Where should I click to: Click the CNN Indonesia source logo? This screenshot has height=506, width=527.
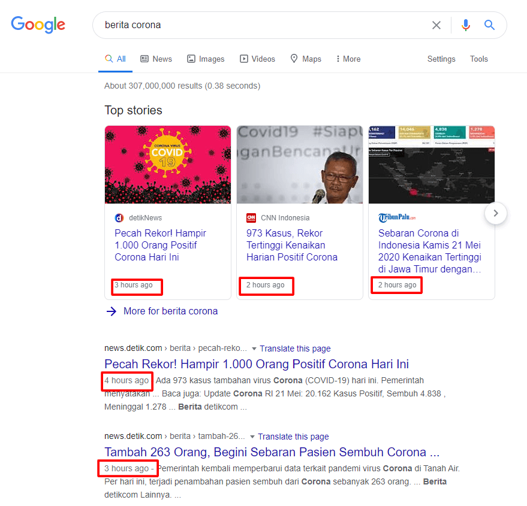click(251, 218)
